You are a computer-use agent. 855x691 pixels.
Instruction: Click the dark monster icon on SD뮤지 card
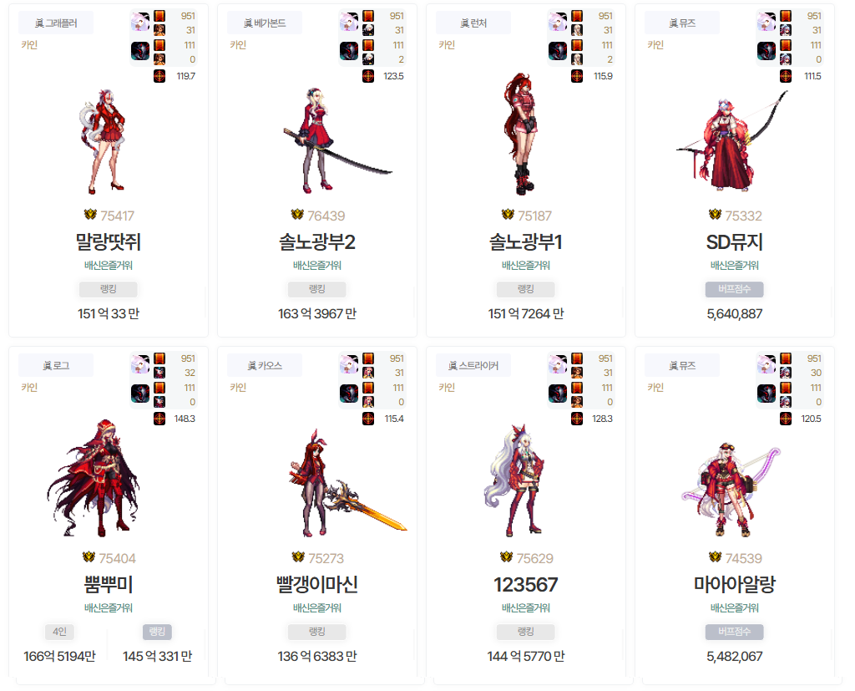(x=766, y=51)
